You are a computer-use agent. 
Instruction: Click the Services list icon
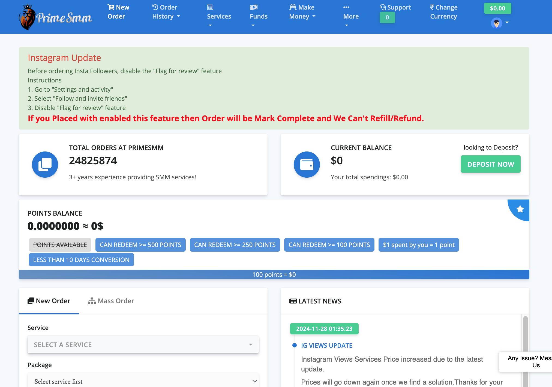[x=210, y=7]
